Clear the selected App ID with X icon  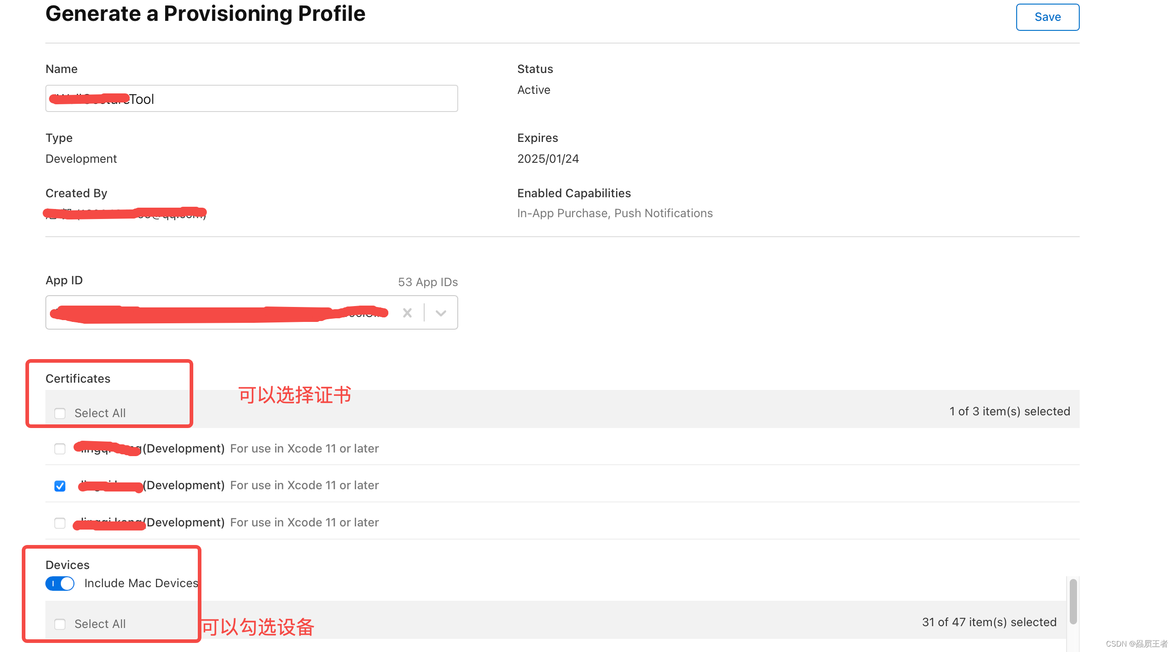(x=407, y=313)
